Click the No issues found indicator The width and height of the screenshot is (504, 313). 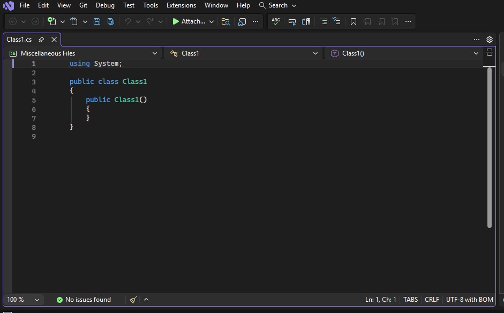(85, 300)
